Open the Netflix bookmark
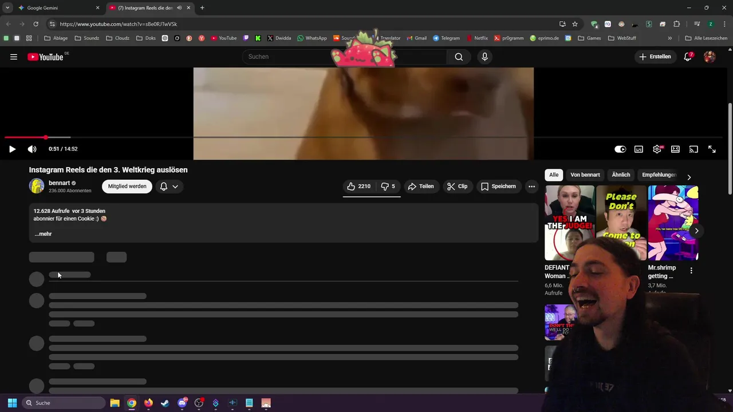This screenshot has width=733, height=412. coord(477,38)
